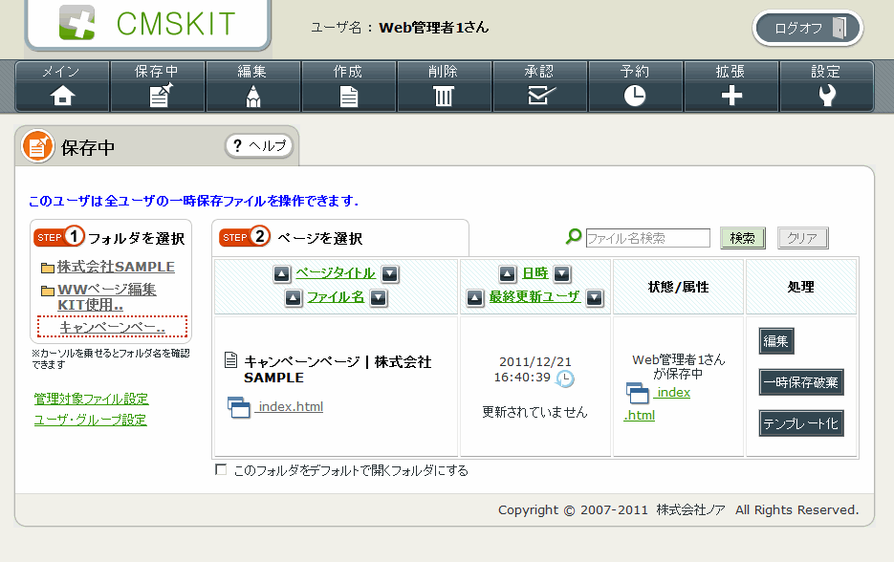The height and width of the screenshot is (562, 894).
Task: Open the ヘルプ help button
Action: coord(259,146)
